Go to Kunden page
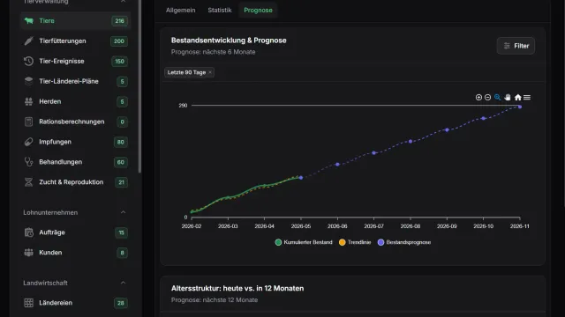This screenshot has width=565, height=317. pyautogui.click(x=75, y=253)
